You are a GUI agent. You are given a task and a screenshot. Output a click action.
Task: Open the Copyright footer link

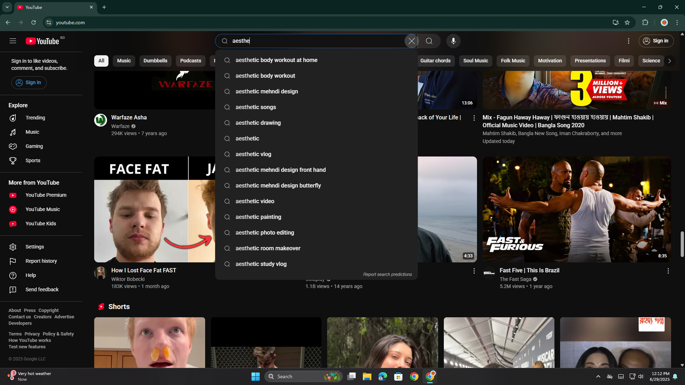49,310
